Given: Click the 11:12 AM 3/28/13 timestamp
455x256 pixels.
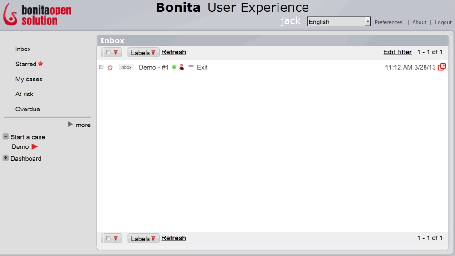Looking at the screenshot, I should 410,67.
